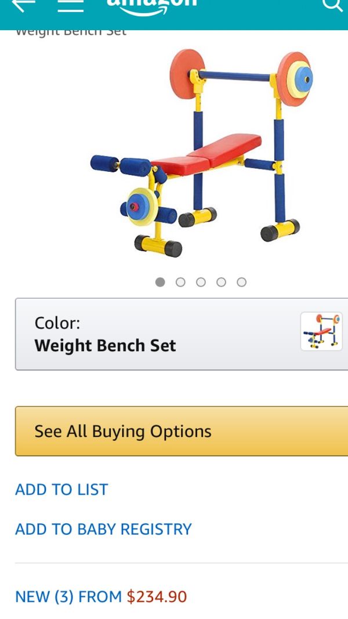This screenshot has width=348, height=619.
Task: Tap the back arrow icon
Action: pos(23,5)
